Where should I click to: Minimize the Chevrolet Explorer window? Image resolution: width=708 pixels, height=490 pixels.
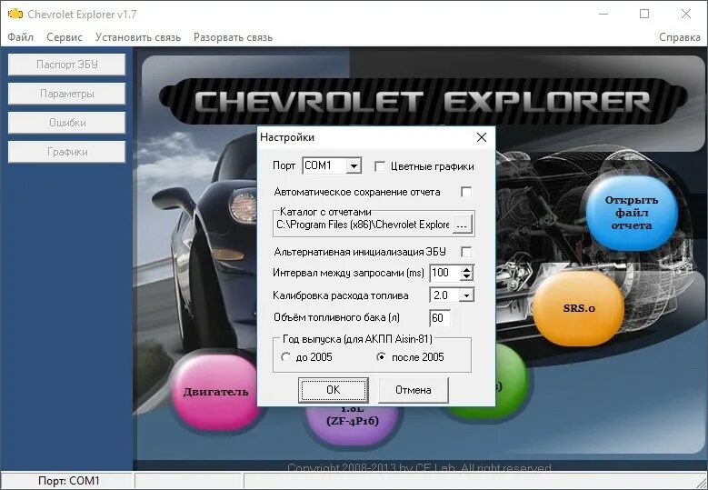(x=603, y=14)
